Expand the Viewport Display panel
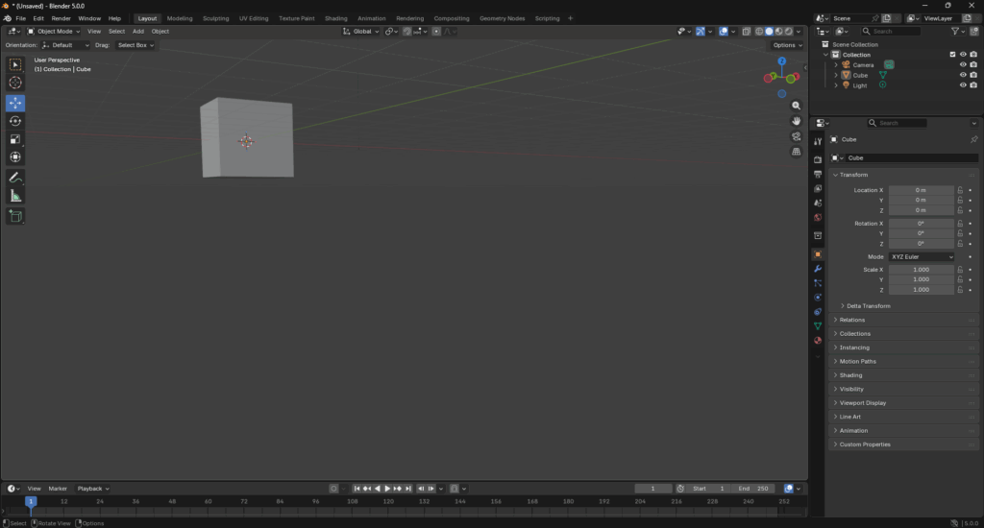The image size is (984, 528). tap(862, 403)
